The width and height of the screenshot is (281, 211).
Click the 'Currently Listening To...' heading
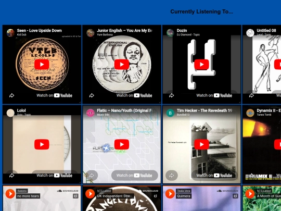tap(201, 11)
